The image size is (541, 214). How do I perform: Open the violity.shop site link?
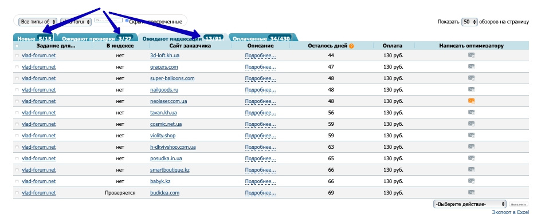tap(163, 136)
